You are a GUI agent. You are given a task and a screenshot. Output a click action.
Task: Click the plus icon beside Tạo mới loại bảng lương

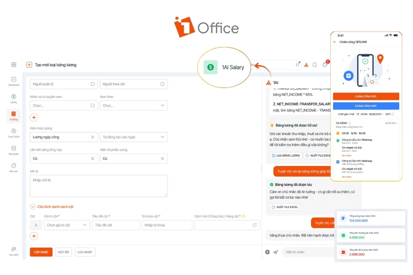pyautogui.click(x=29, y=65)
